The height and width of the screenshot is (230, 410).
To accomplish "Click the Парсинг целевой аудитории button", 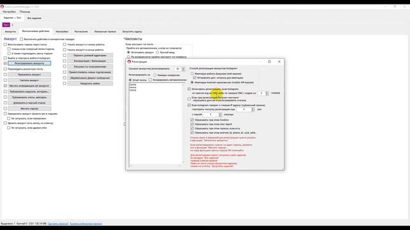I will [x=90, y=56].
